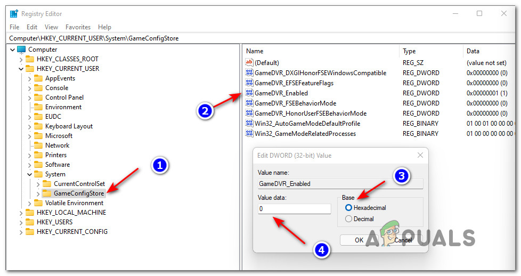
Task: Select the Win32_GameModeRelatedProcesses value
Action: (x=305, y=134)
